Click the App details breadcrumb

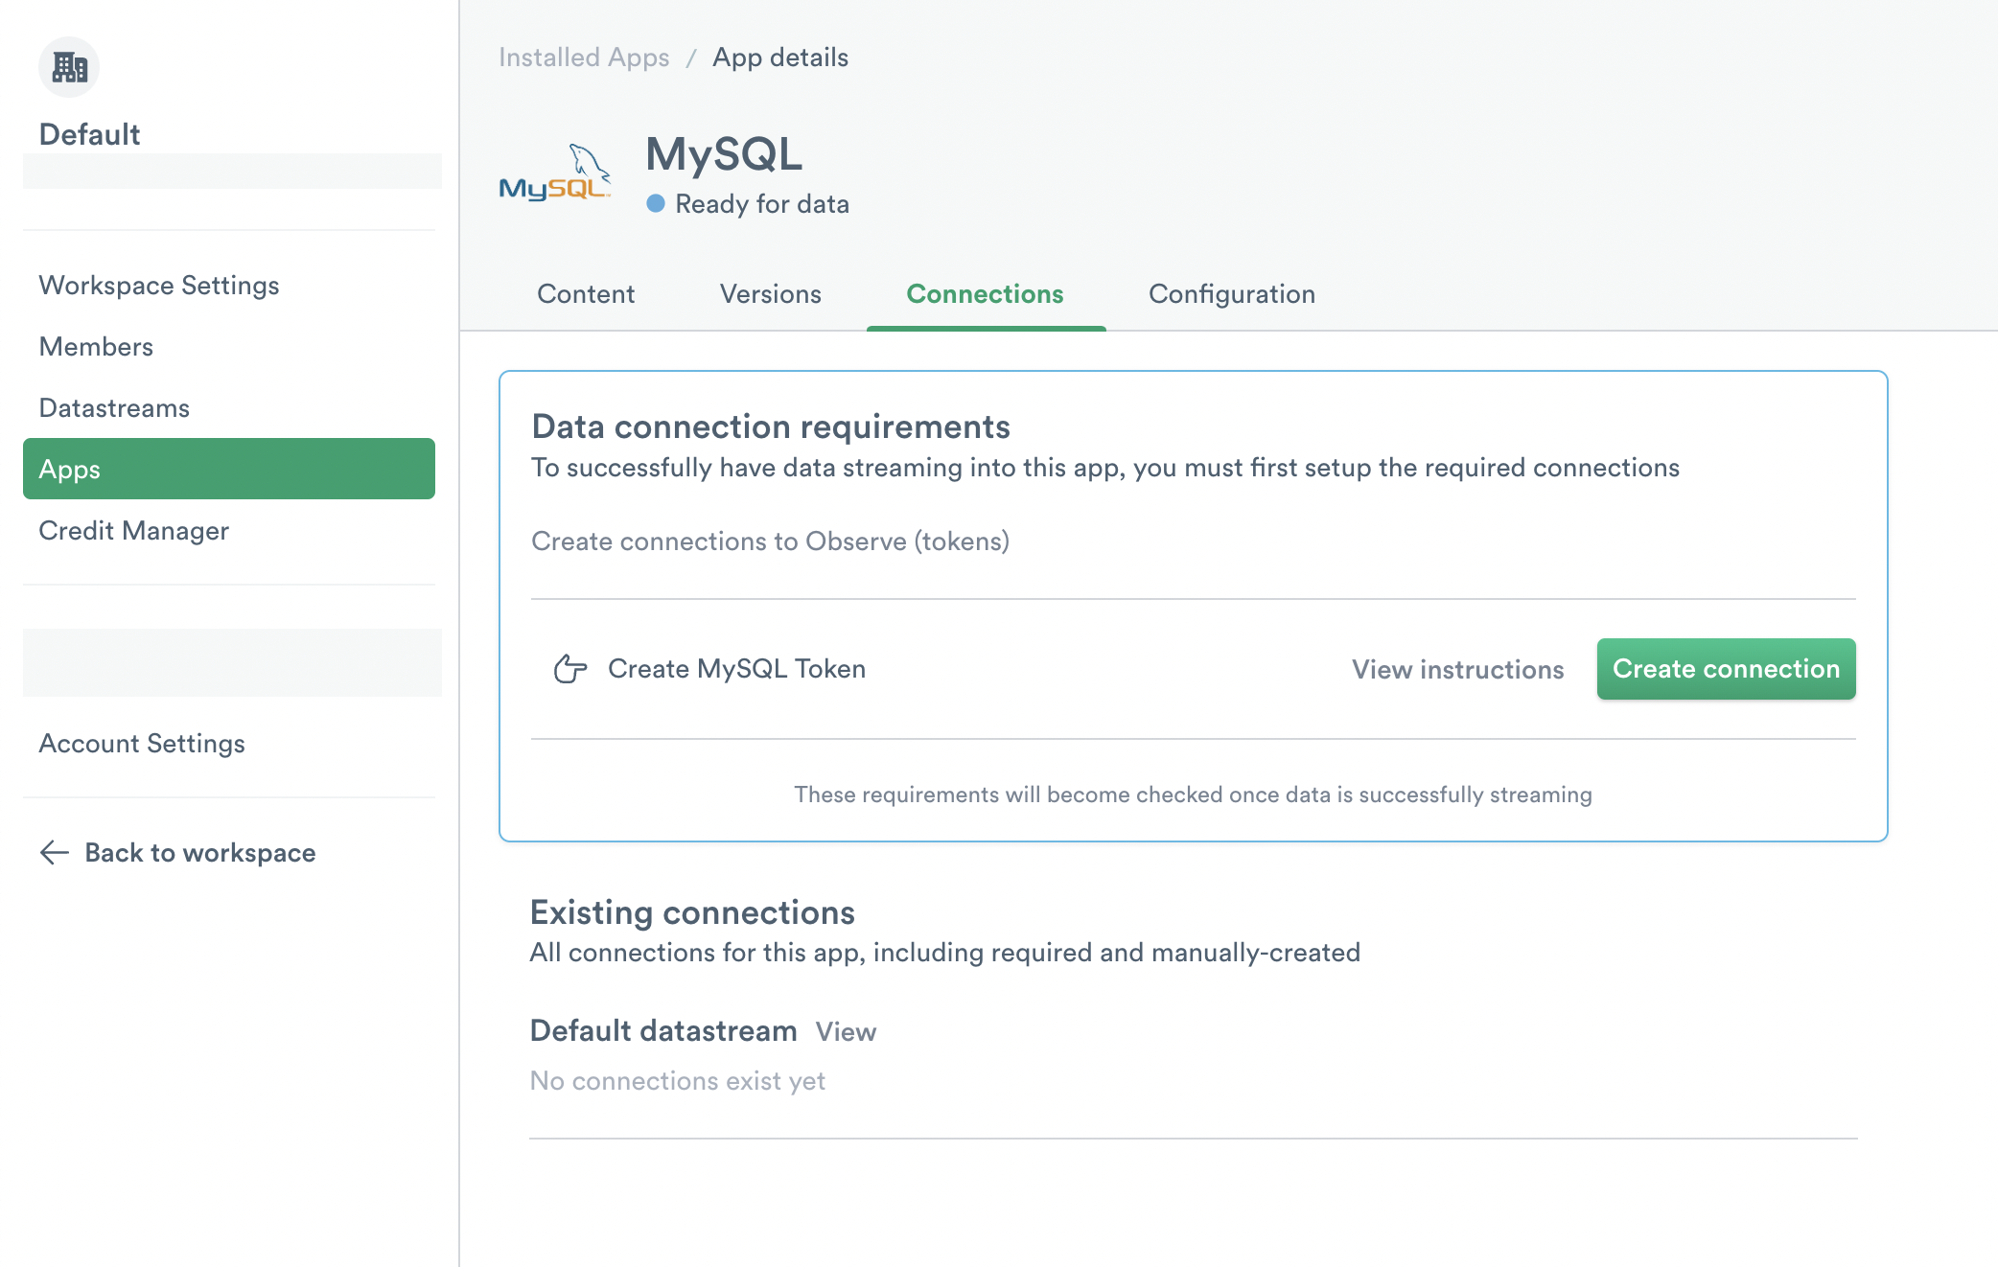(780, 58)
